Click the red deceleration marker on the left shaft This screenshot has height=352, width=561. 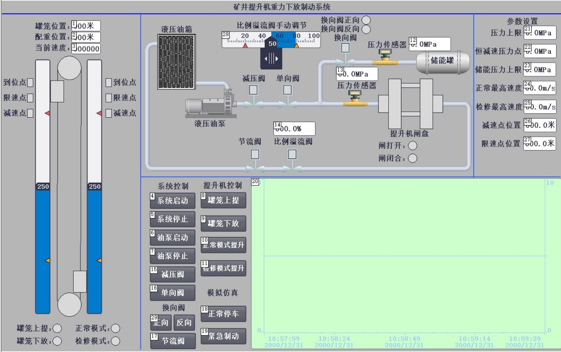(47, 113)
